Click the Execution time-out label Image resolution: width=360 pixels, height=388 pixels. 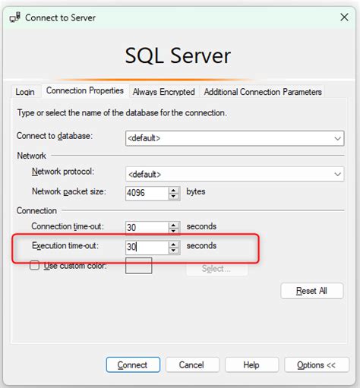point(65,245)
